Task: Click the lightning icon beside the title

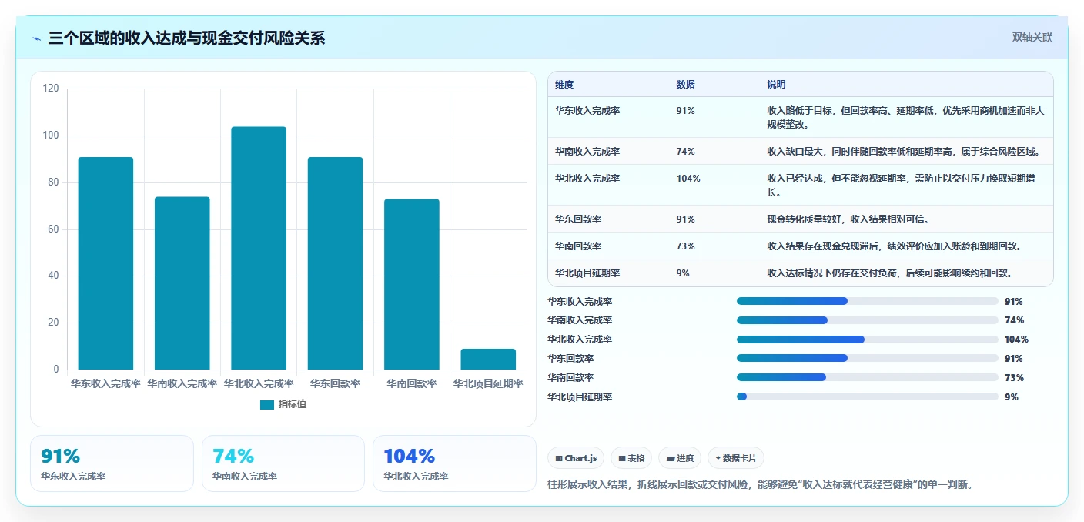Action: pos(36,38)
